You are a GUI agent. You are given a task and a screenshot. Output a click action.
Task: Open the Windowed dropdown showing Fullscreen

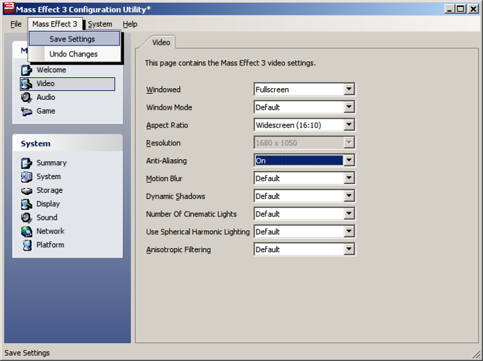pyautogui.click(x=304, y=90)
